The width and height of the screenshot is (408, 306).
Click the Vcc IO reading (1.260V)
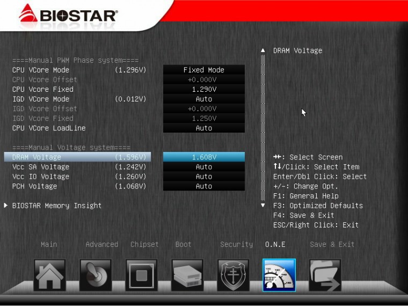tap(130, 177)
